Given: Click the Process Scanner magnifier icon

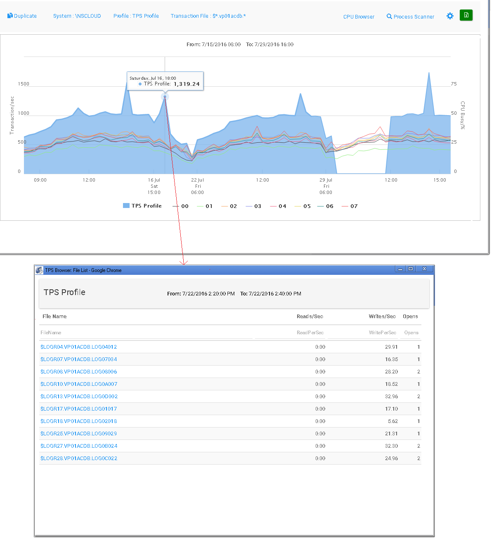Looking at the screenshot, I should pos(389,17).
